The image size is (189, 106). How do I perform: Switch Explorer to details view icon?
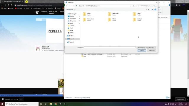click(167, 97)
